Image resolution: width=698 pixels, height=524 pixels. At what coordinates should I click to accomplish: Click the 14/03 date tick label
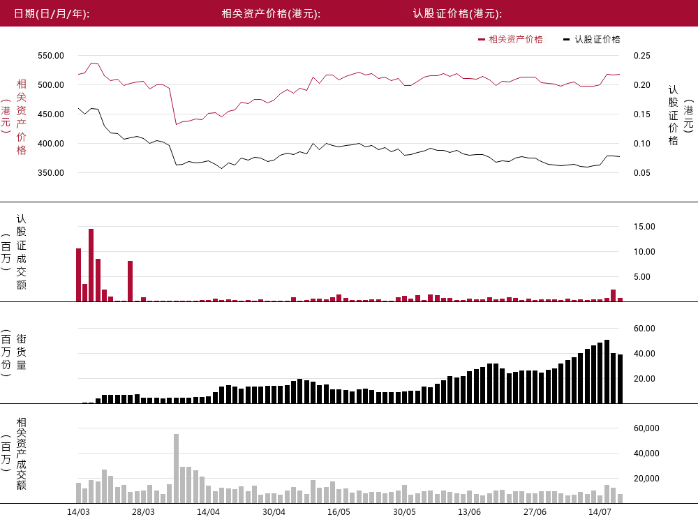[78, 512]
